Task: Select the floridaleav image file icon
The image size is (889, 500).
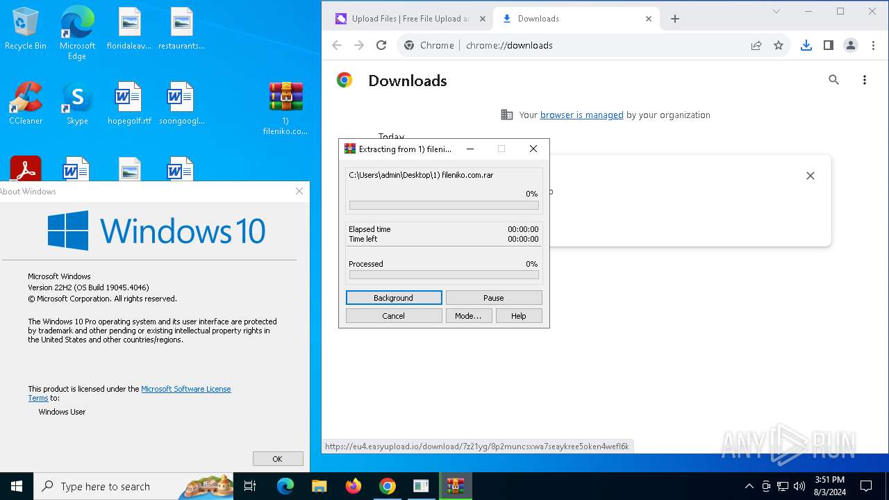Action: [x=129, y=29]
